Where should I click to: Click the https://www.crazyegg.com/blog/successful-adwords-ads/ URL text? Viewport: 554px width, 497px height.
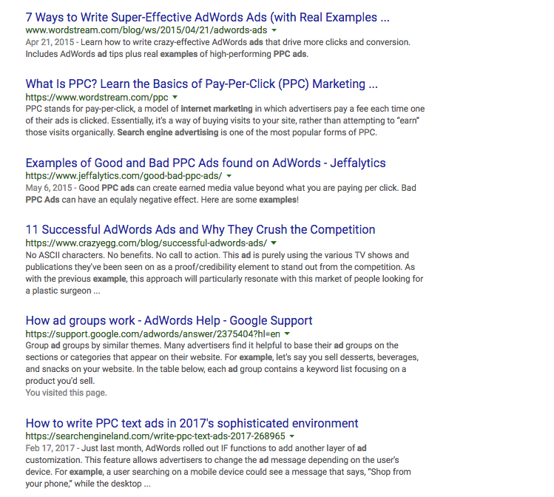tap(146, 243)
